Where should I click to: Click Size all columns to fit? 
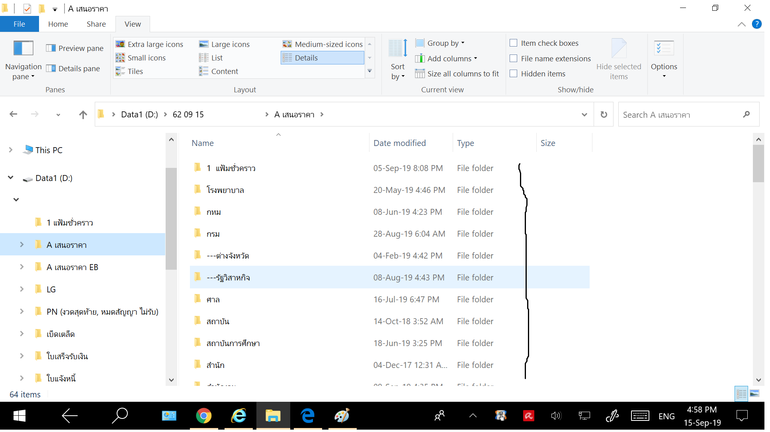tap(457, 74)
